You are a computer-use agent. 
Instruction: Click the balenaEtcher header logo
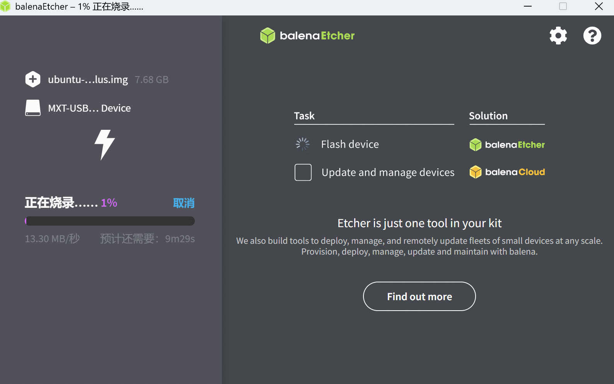click(307, 36)
